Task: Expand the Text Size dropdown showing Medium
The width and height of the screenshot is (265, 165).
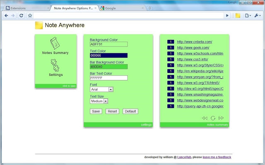Action: click(99, 101)
